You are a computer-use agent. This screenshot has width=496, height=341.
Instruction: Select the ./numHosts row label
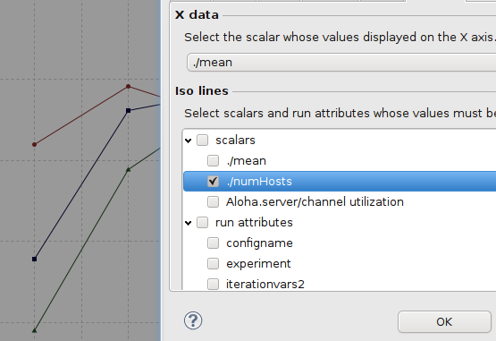[259, 182]
